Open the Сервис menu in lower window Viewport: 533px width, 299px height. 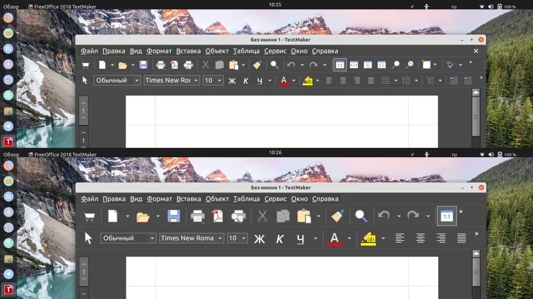tap(275, 199)
